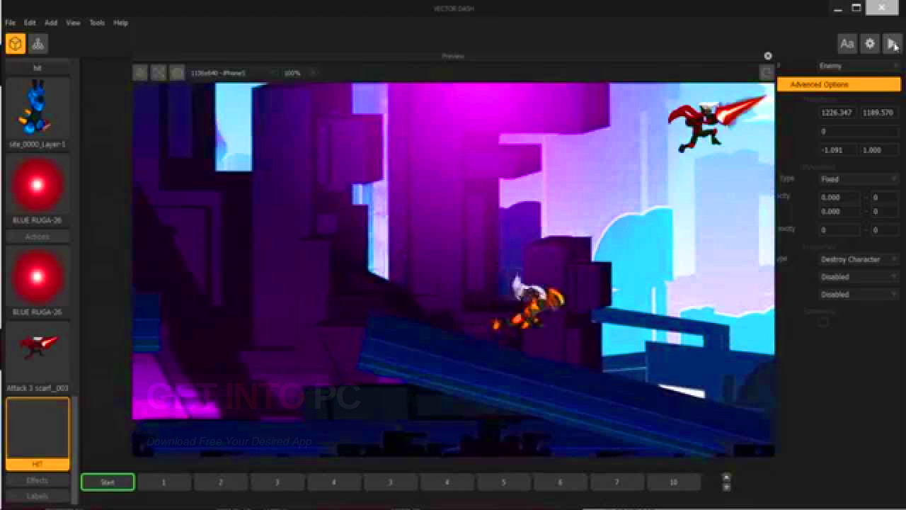906x510 pixels.
Task: Open the Enemy collision group dropdown
Action: (859, 66)
